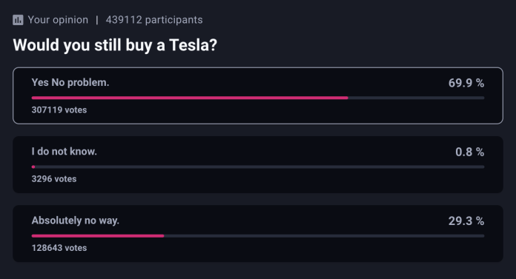The height and width of the screenshot is (279, 516).
Task: Select the 'Yes No problem.' poll option
Action: 258,95
